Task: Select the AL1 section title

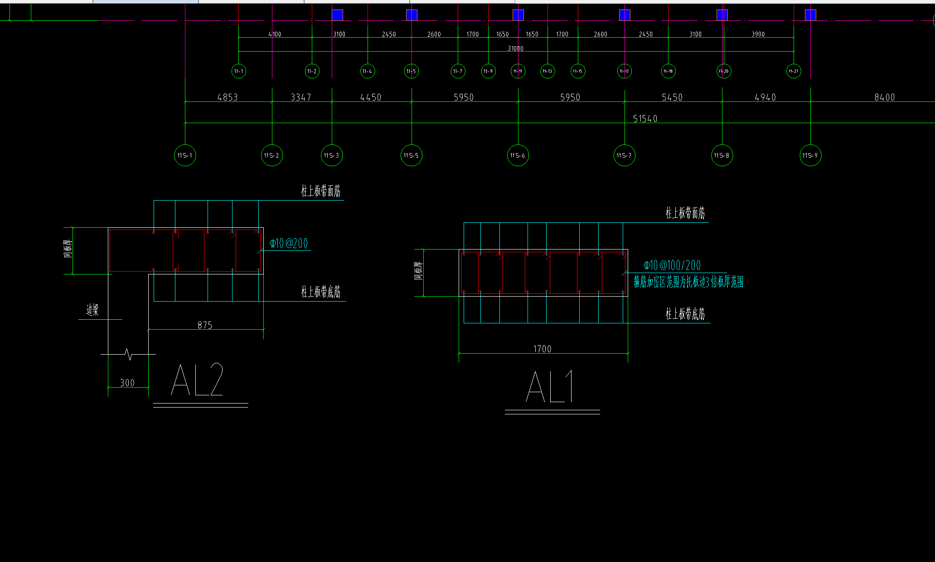Action: coord(550,386)
